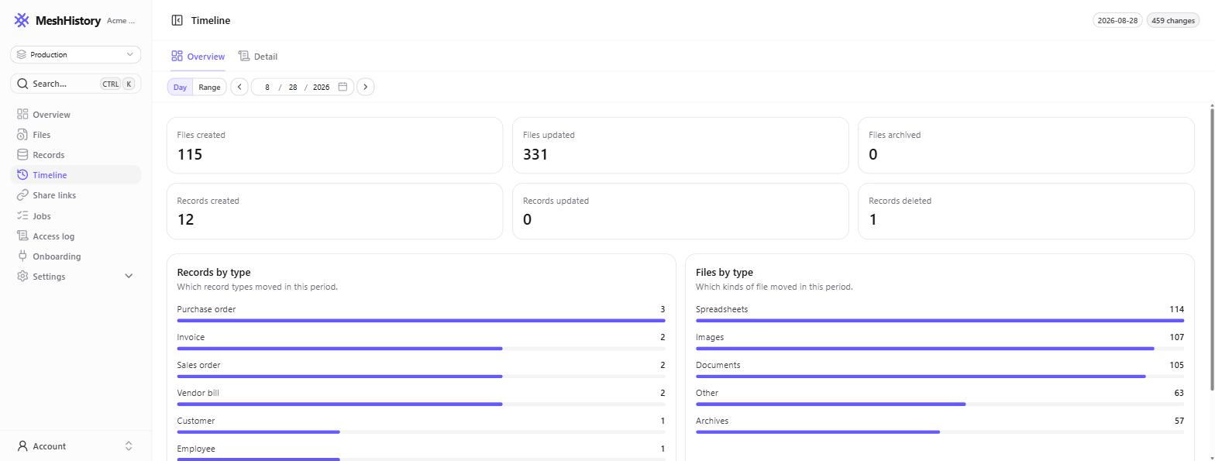Select Day mode toggle
The height and width of the screenshot is (461, 1215).
tap(180, 87)
